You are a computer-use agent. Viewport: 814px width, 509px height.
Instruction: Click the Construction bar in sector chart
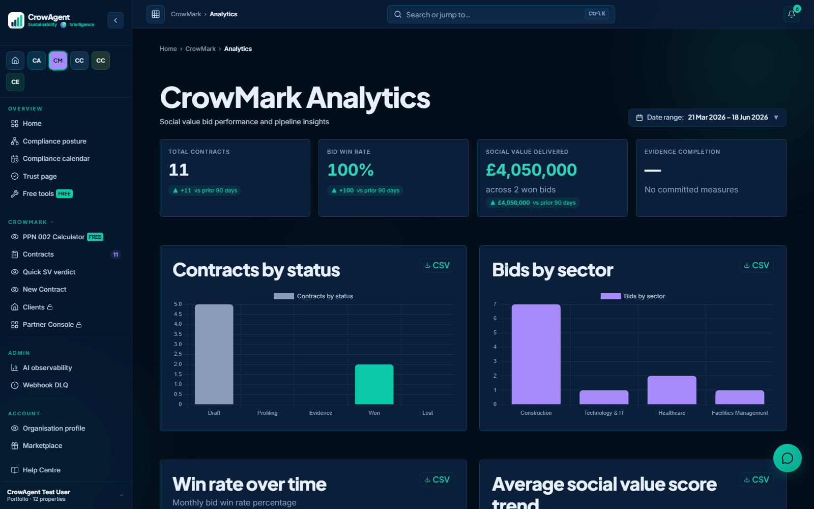[536, 354]
